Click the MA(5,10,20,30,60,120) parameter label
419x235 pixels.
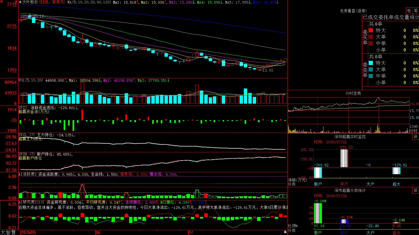point(89,2)
